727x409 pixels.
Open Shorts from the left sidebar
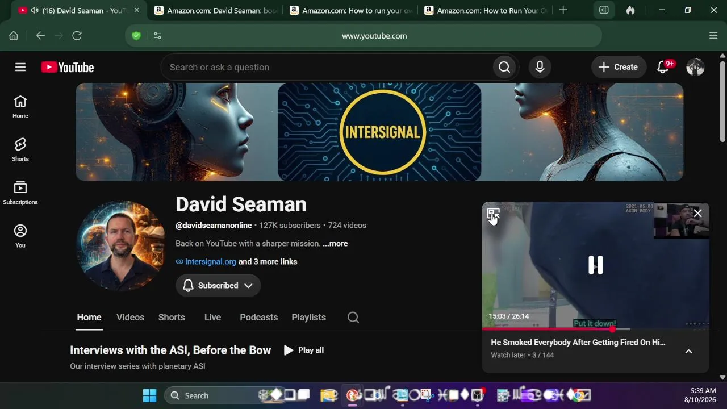coord(20,150)
